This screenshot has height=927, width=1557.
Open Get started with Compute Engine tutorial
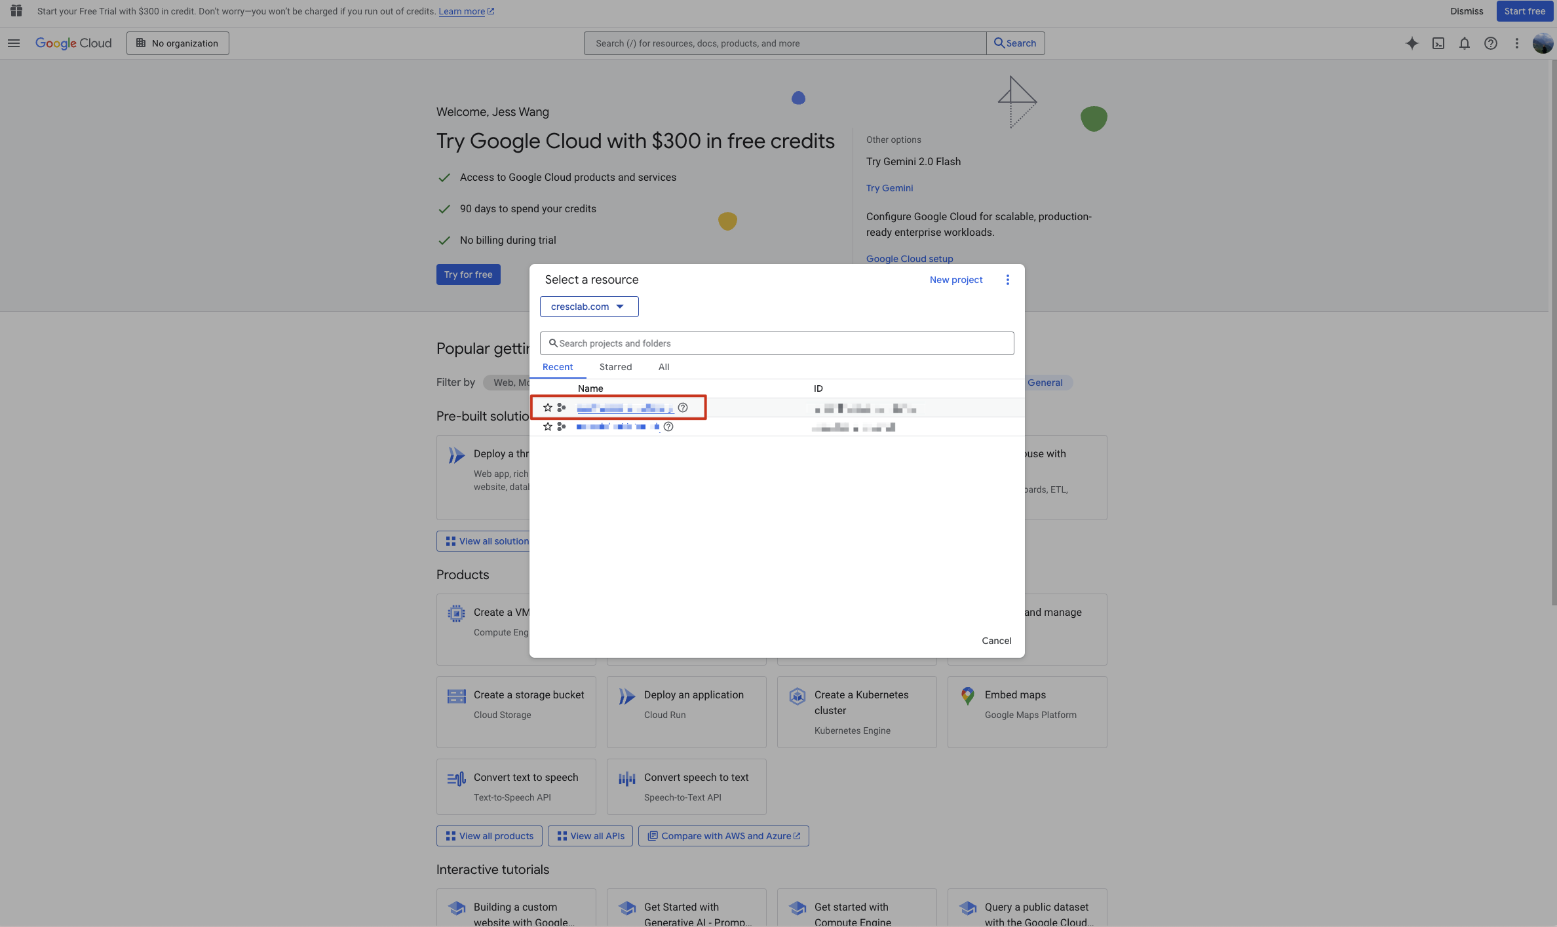point(856,908)
